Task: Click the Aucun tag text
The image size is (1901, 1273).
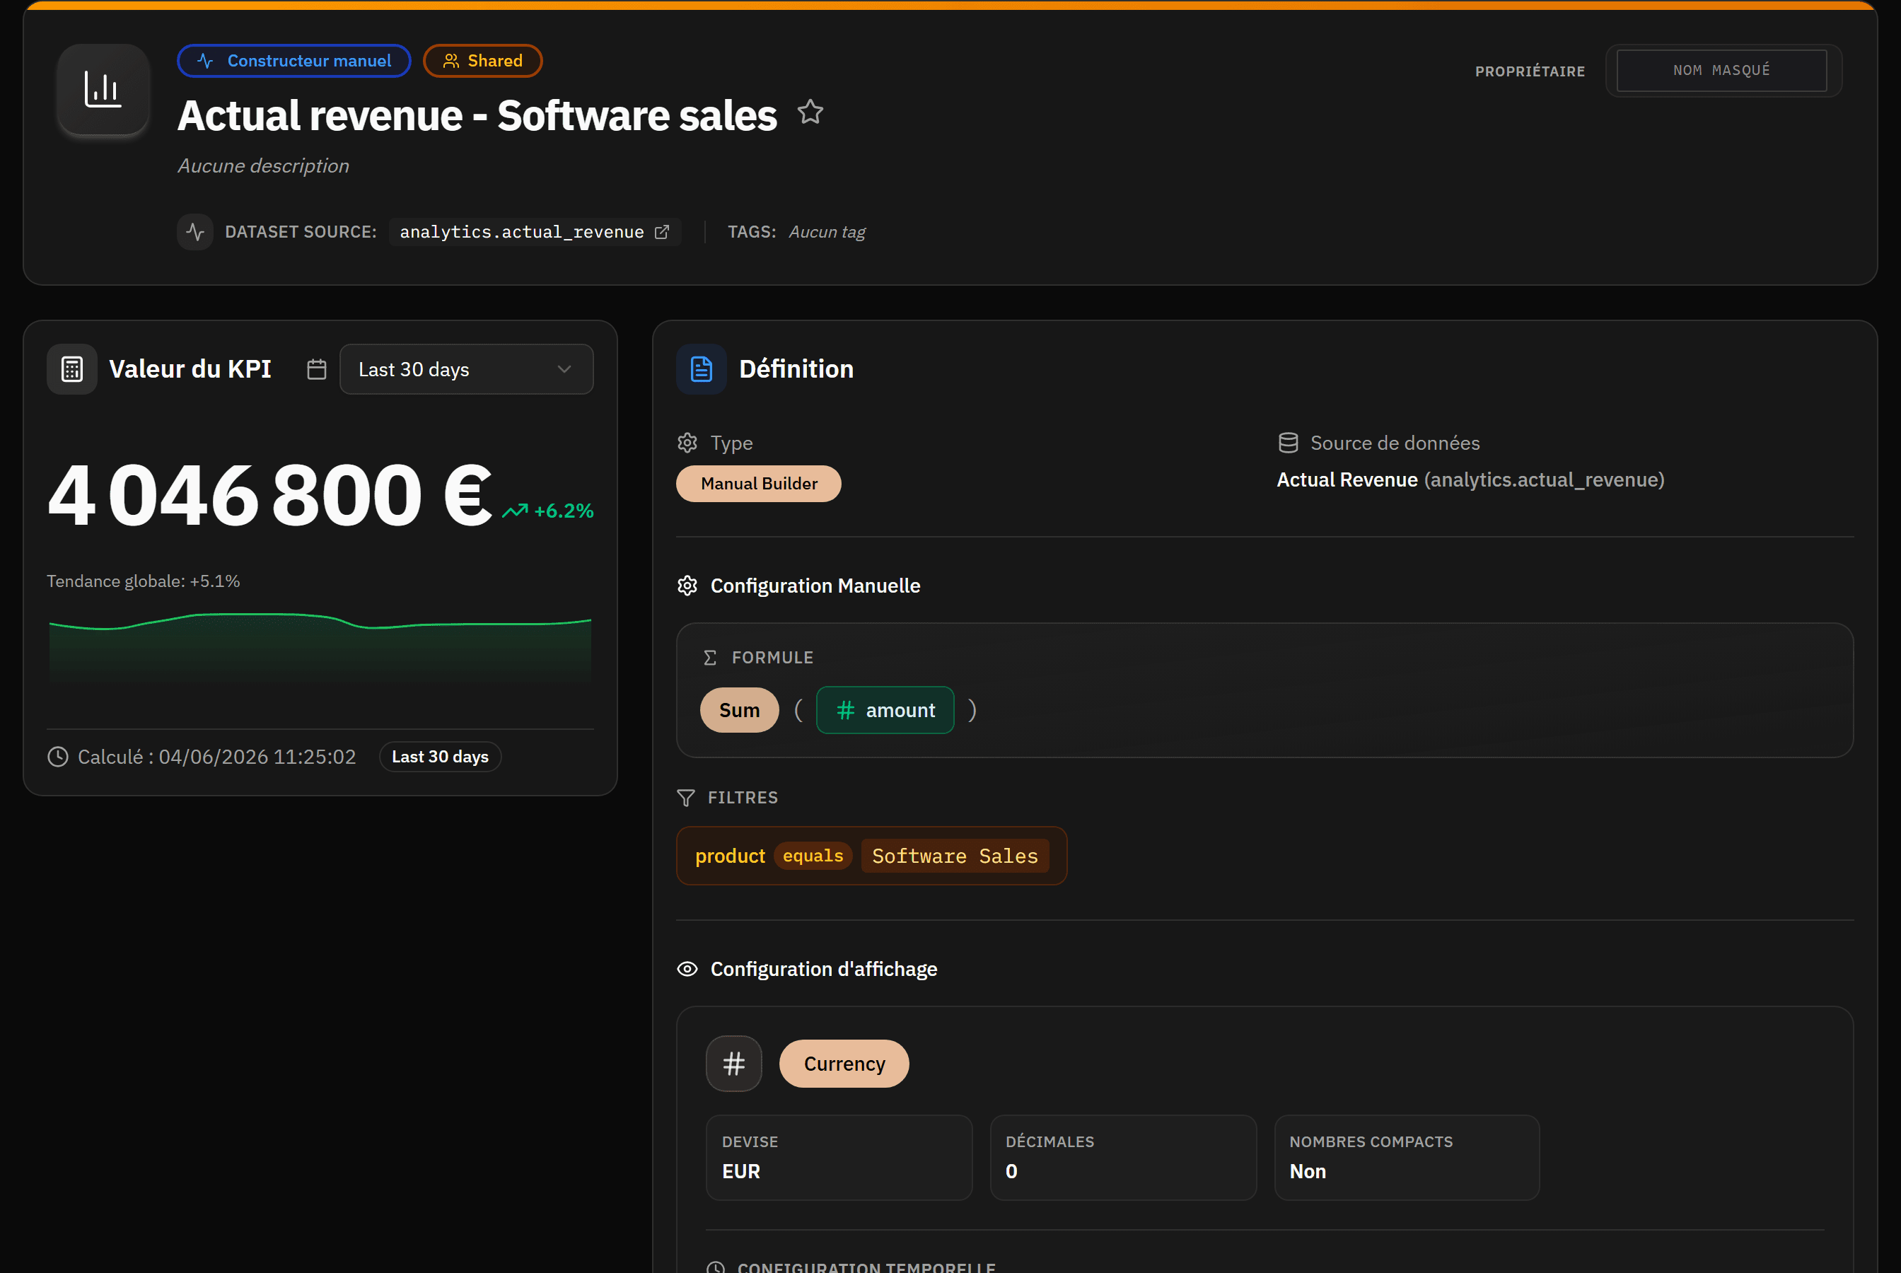Action: coord(827,232)
